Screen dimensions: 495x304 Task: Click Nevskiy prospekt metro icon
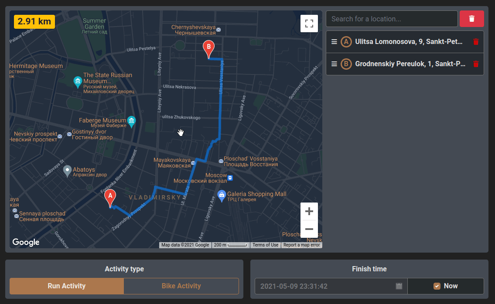click(60, 136)
